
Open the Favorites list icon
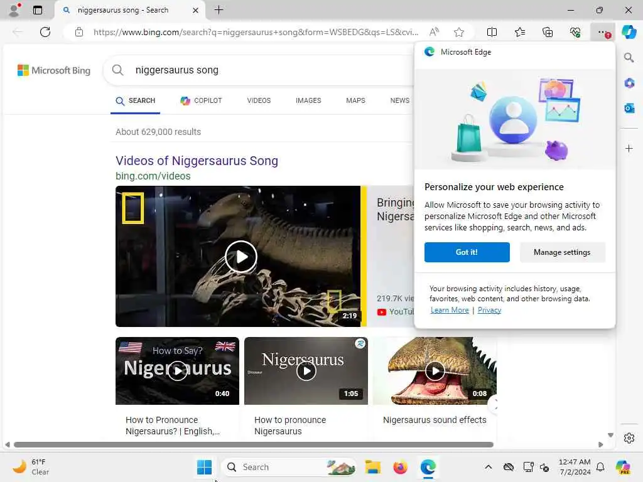[x=519, y=32]
